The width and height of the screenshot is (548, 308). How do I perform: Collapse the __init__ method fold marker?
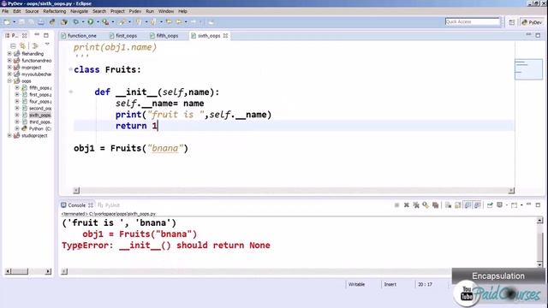70,92
